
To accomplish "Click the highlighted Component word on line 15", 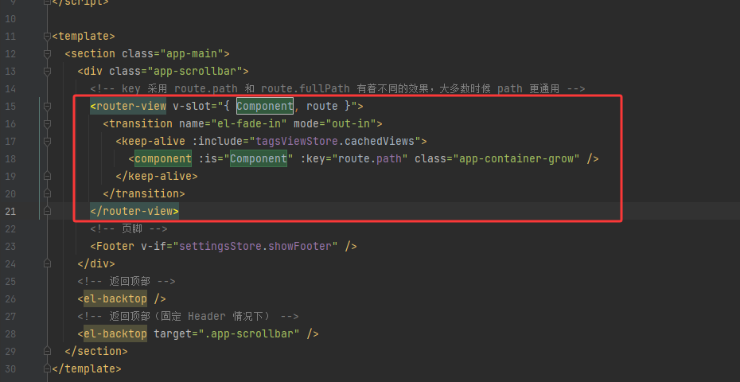I will click(265, 106).
